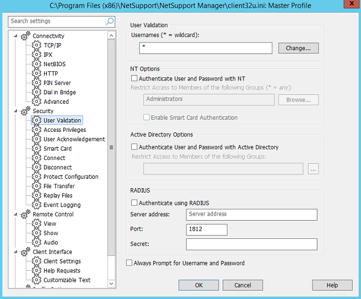Click the search magnifier icon
361x299 pixels.
pos(110,22)
